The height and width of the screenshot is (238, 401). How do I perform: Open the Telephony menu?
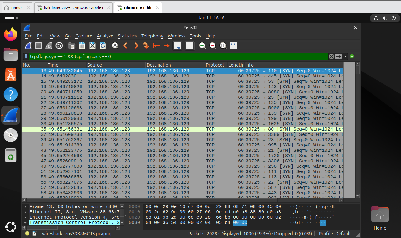click(x=152, y=36)
